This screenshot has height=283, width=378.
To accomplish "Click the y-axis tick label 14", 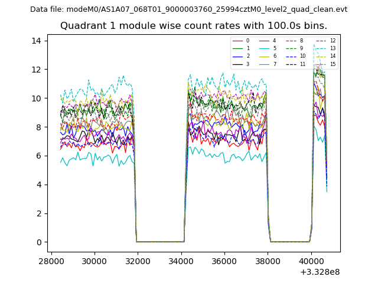I will coord(36,41).
